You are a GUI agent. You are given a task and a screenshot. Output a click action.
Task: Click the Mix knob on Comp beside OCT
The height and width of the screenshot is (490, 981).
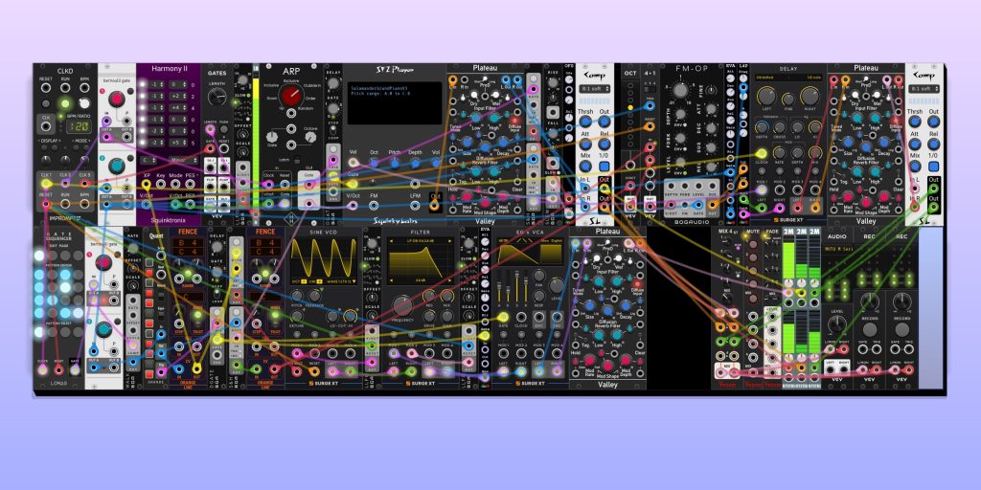point(585,167)
